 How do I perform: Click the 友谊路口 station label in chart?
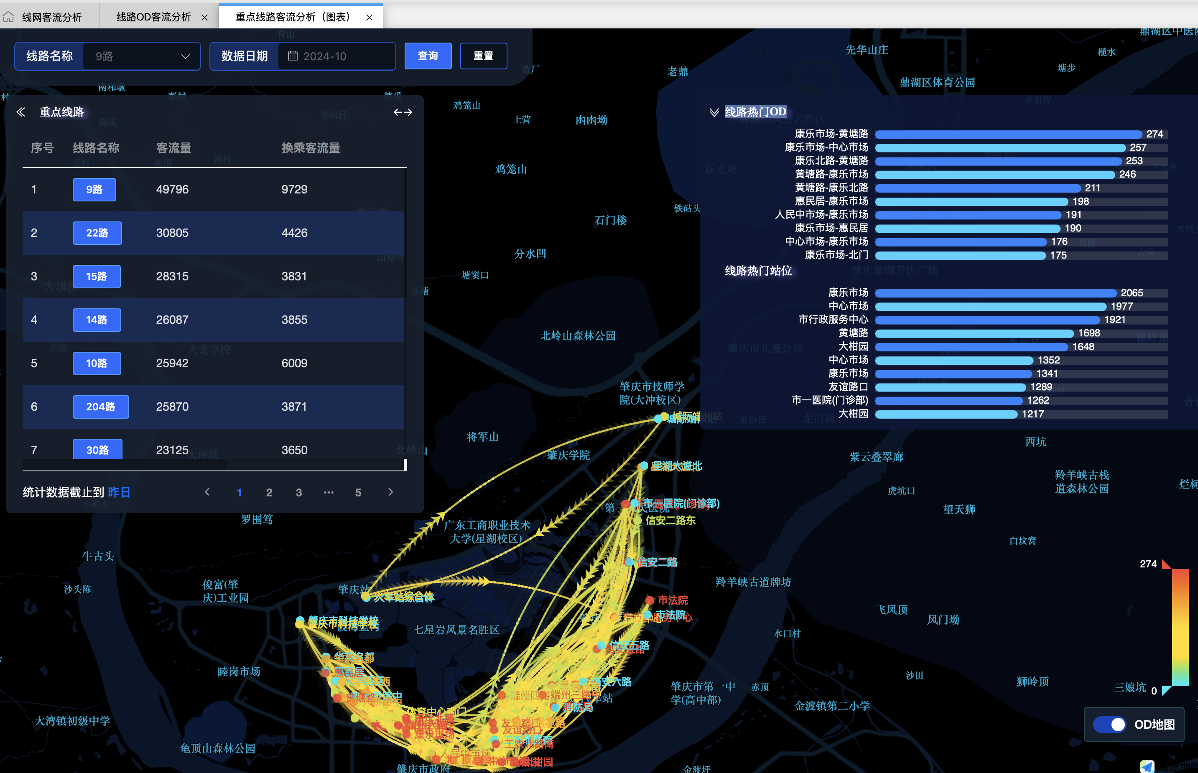coord(848,387)
